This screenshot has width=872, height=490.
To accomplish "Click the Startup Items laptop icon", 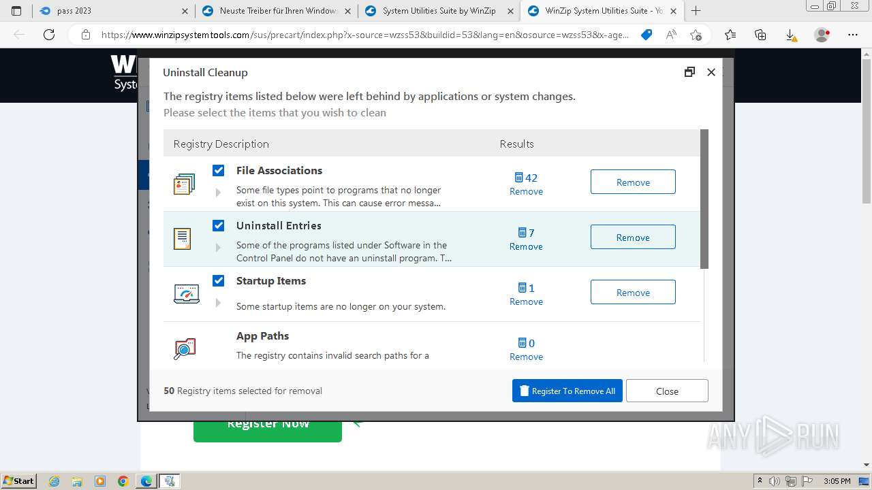I will (x=186, y=293).
